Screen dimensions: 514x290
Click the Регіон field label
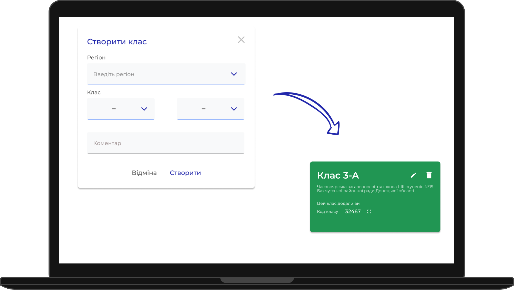(96, 58)
